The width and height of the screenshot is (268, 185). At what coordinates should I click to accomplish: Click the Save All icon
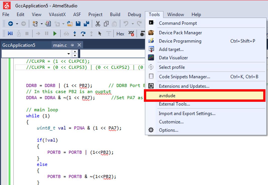click(x=86, y=24)
